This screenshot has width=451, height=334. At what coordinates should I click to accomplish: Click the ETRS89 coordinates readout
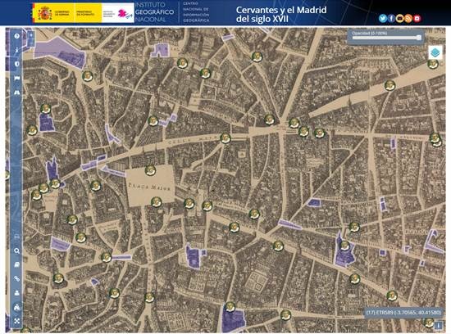(403, 312)
